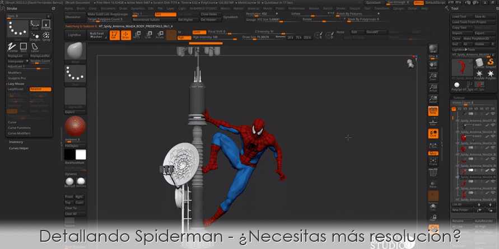Toggle the Zadd sculpt mode
Screen dimensions: 499x249
(x=199, y=32)
